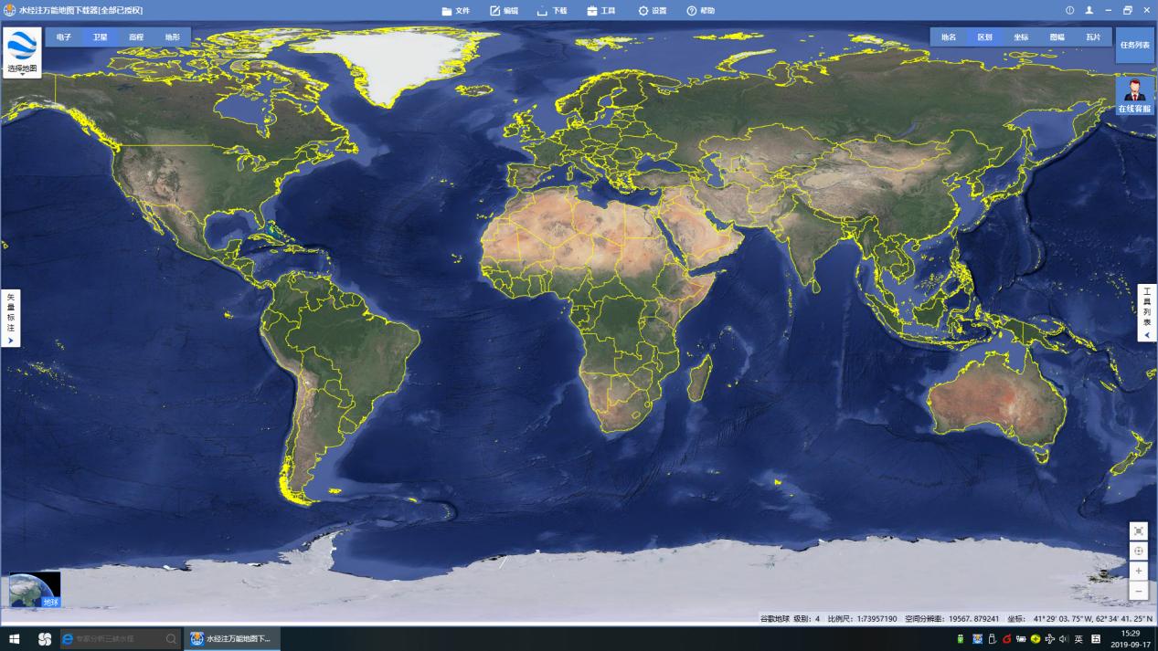Toggle the 图幅 map sheet overlay
Screen dimensions: 1158x651
click(1057, 37)
